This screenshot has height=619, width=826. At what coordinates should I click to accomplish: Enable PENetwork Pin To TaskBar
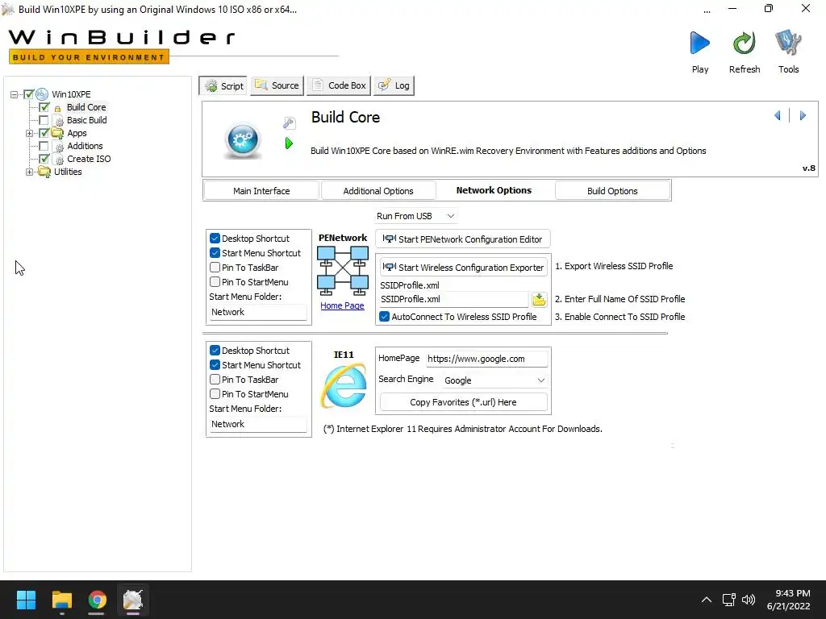tap(215, 268)
